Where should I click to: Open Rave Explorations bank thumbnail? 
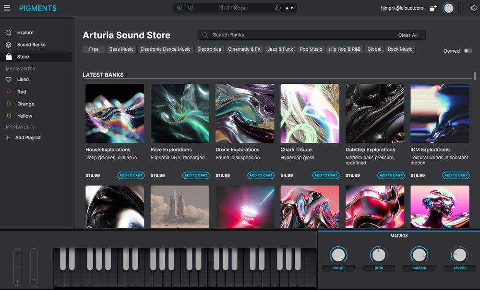(180, 114)
